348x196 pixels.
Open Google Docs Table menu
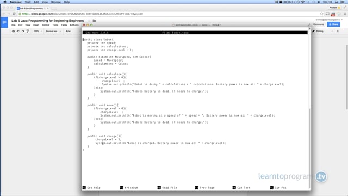click(64, 25)
